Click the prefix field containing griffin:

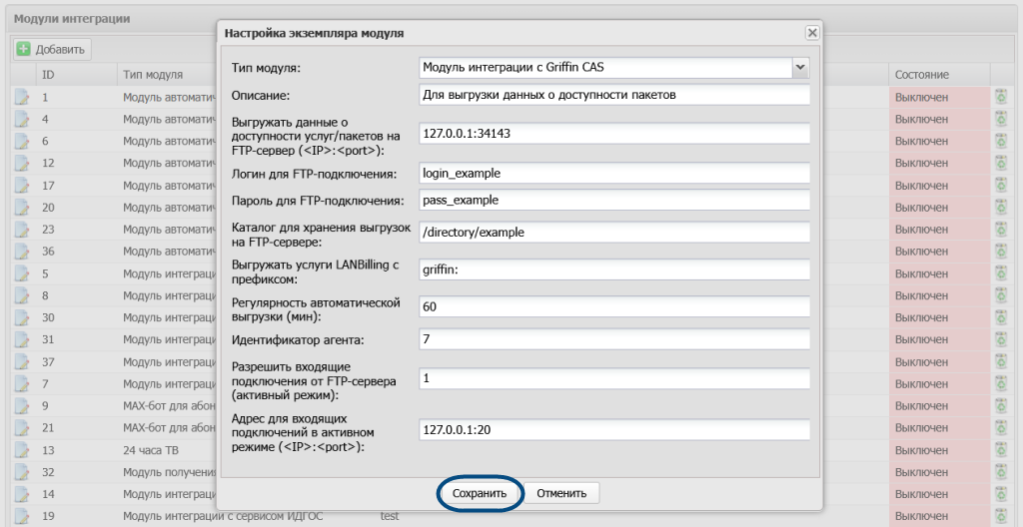(614, 269)
